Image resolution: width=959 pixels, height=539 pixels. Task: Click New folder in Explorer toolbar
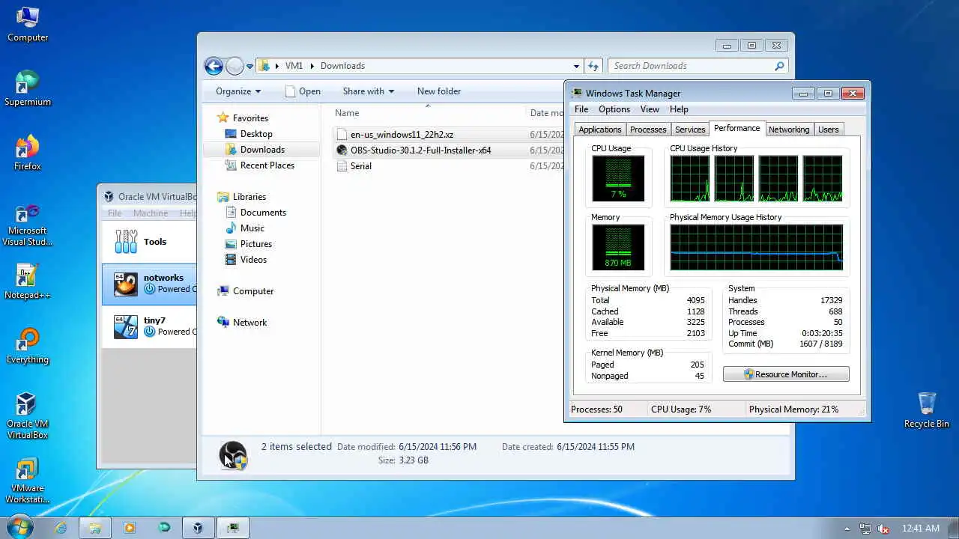click(x=439, y=91)
